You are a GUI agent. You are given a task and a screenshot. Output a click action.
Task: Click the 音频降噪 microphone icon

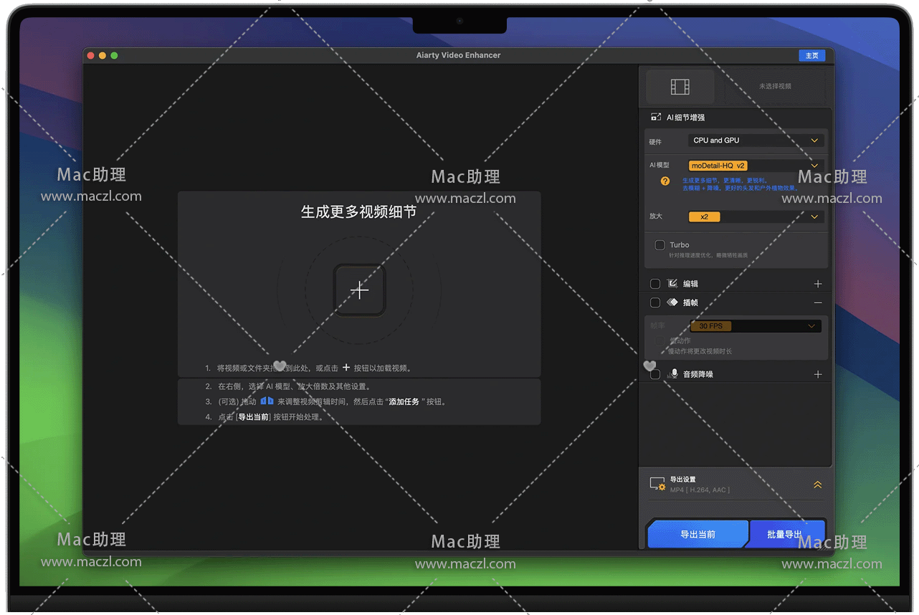tap(674, 374)
